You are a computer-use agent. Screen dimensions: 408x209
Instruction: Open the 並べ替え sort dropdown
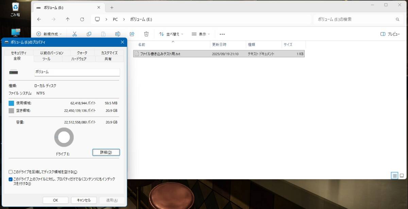[x=171, y=34]
